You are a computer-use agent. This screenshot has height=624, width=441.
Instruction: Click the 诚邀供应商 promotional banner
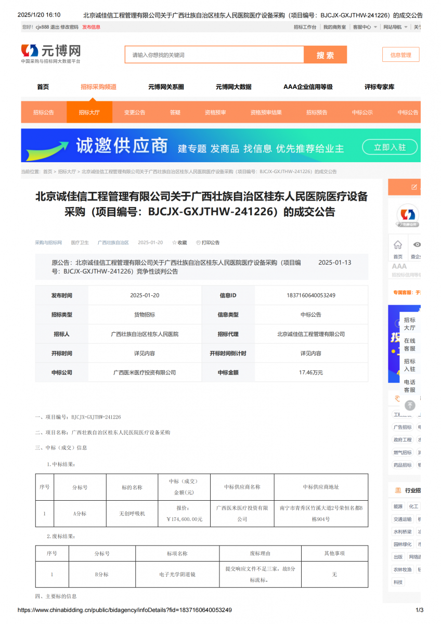[x=221, y=146]
